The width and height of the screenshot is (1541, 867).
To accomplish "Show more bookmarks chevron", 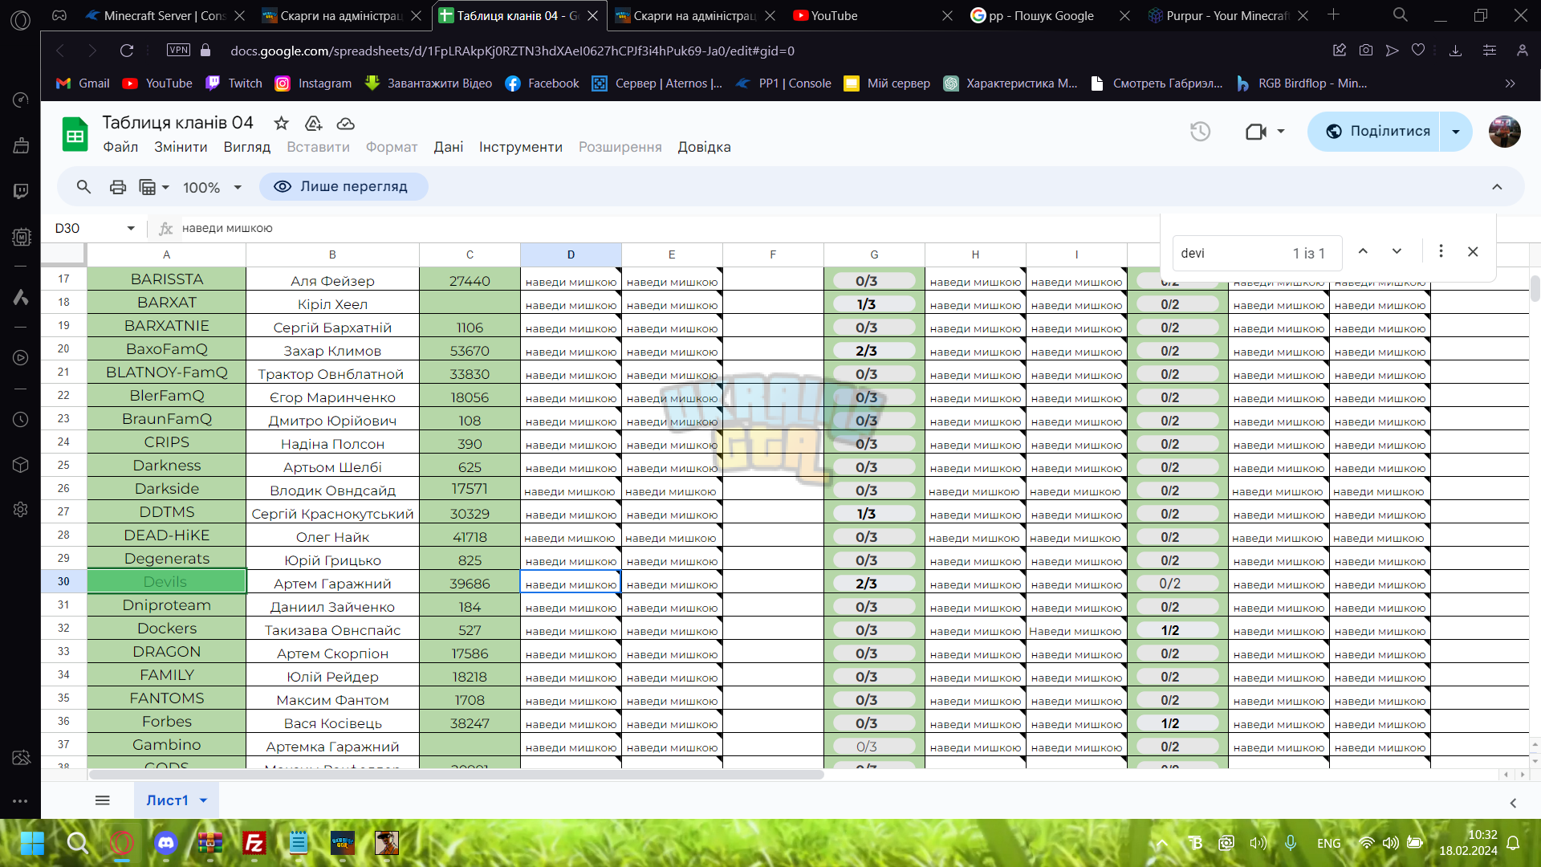I will pyautogui.click(x=1510, y=83).
